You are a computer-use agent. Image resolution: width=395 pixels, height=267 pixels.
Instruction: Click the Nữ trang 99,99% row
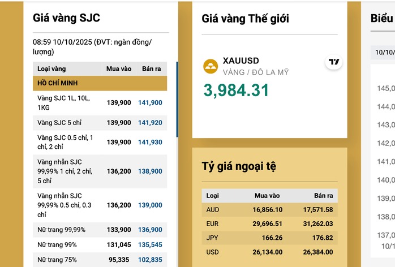coord(100,229)
